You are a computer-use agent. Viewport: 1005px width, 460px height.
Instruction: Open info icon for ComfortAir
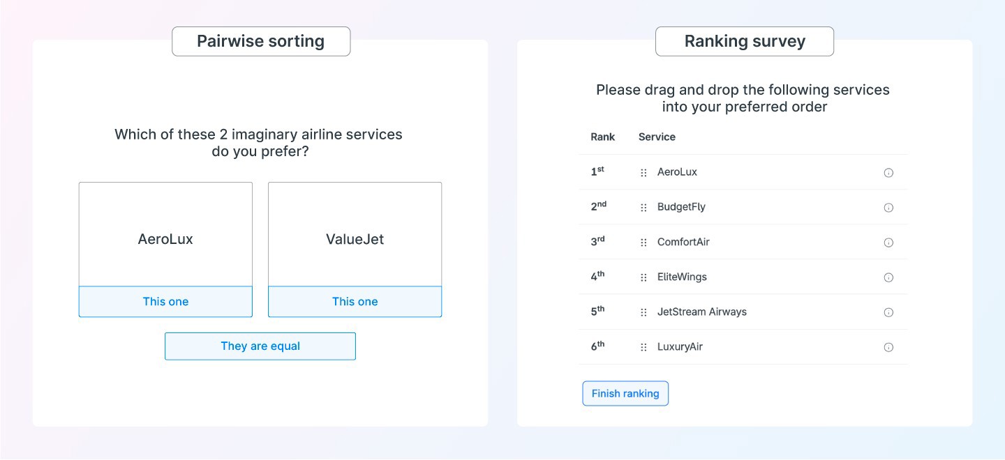click(888, 243)
